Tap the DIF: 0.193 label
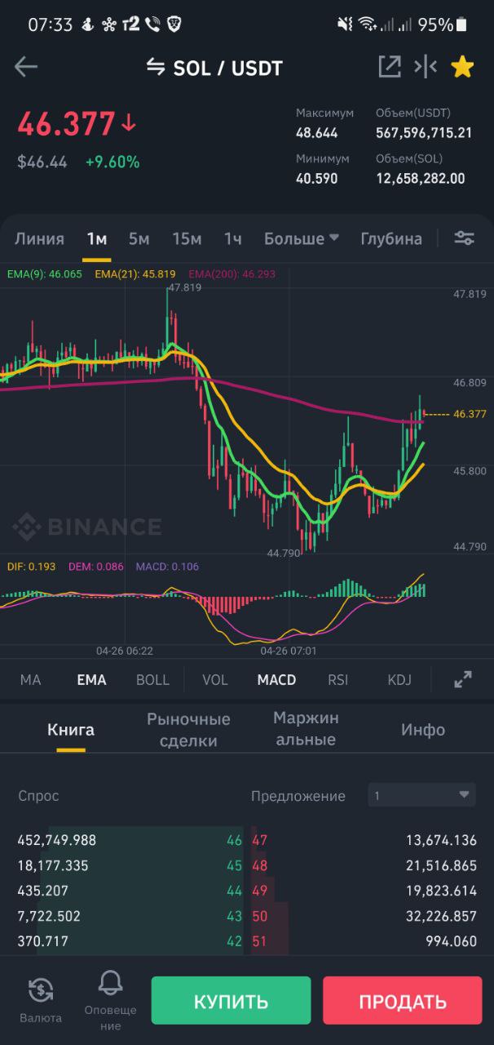494x1045 pixels. click(x=31, y=566)
